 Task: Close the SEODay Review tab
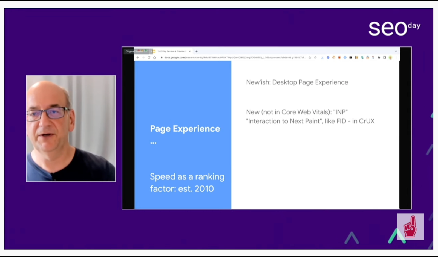coord(190,51)
